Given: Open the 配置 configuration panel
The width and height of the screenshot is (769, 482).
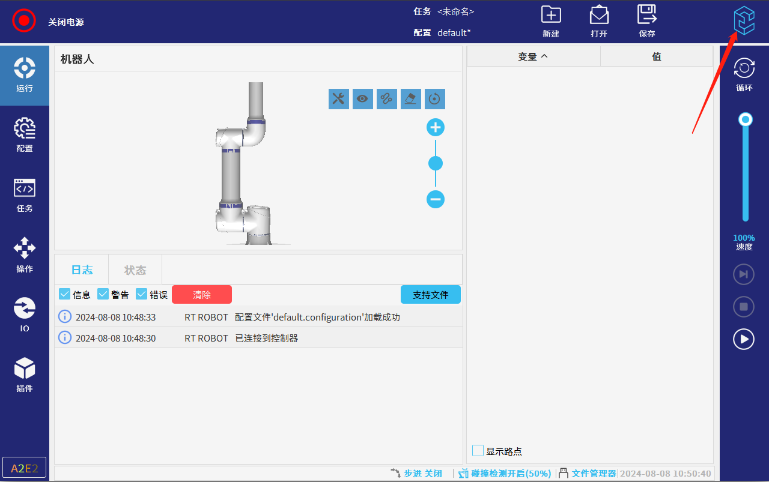Looking at the screenshot, I should point(25,135).
